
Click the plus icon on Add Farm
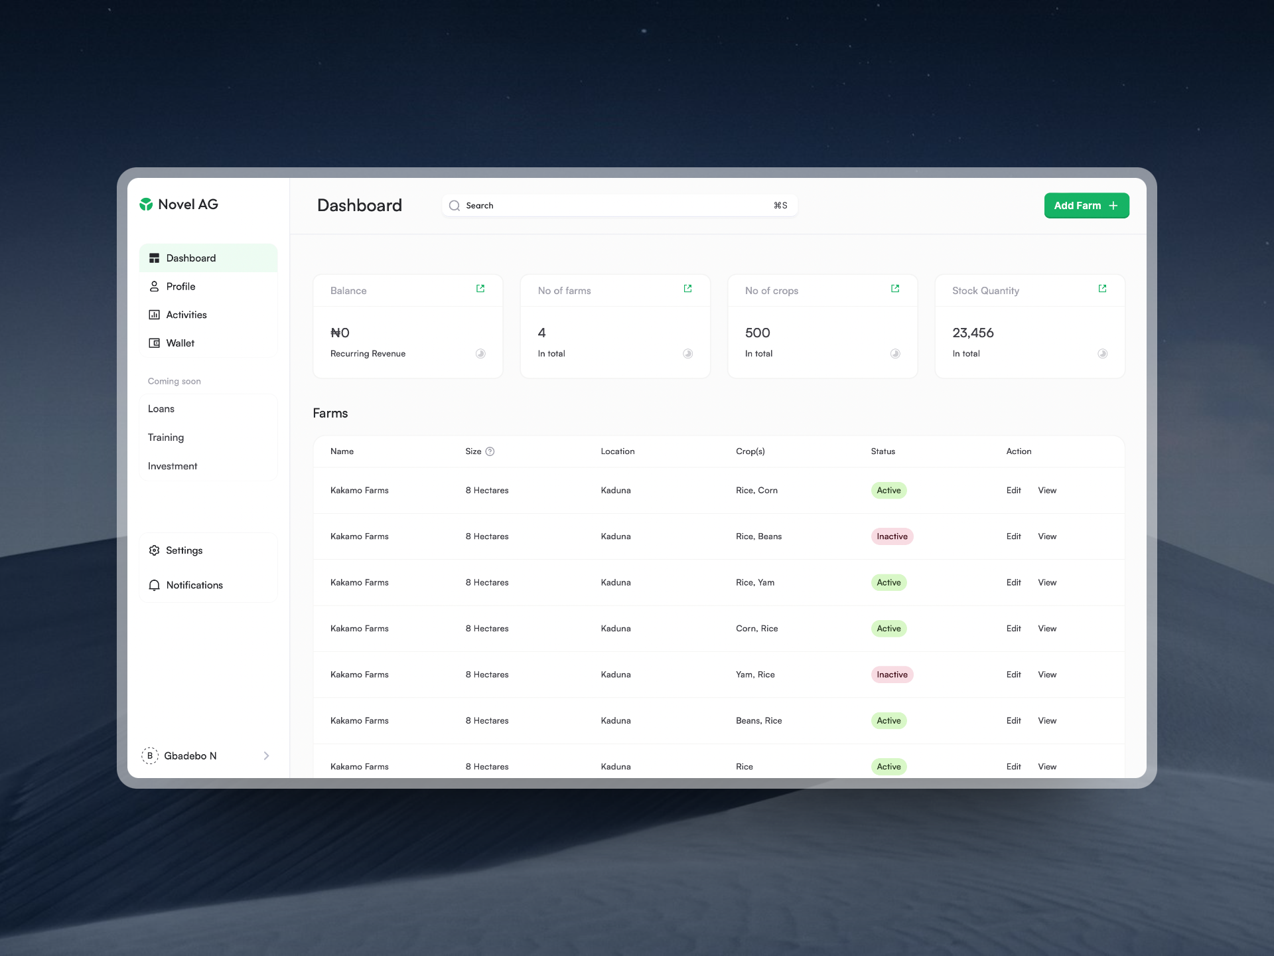coord(1113,206)
